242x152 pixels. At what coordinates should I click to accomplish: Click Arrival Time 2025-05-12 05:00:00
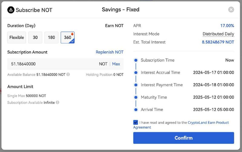pyautogui.click(x=214, y=110)
